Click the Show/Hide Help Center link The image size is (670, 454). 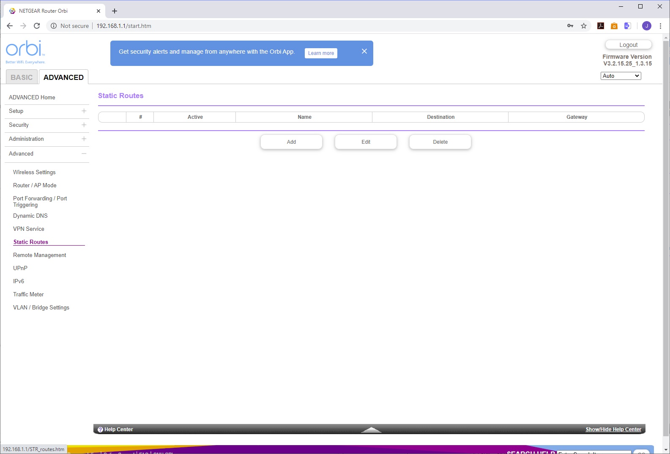click(x=613, y=429)
